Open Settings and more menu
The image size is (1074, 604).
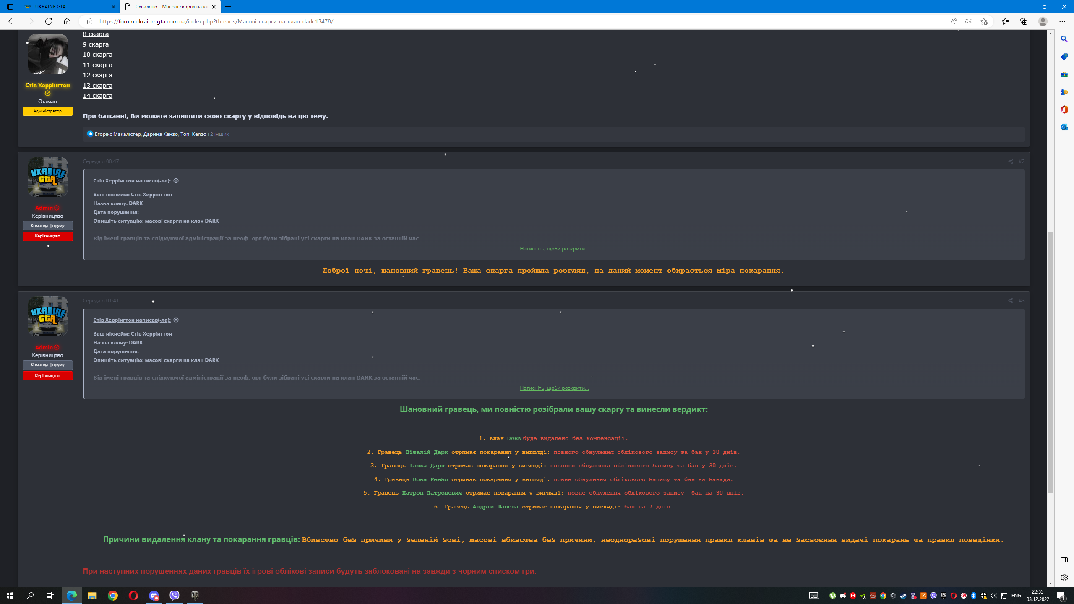(1062, 21)
